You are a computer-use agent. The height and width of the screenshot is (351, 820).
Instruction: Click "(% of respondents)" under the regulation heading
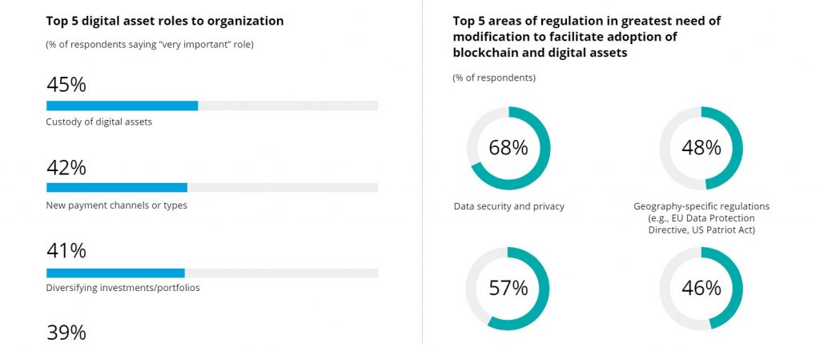tap(494, 78)
